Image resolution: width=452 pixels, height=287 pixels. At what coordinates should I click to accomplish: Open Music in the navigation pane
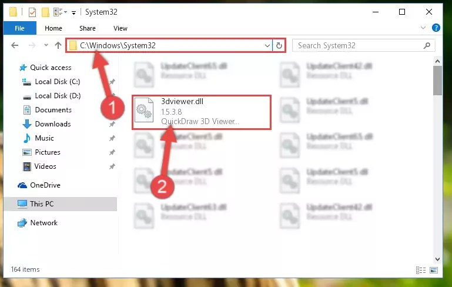tap(44, 138)
